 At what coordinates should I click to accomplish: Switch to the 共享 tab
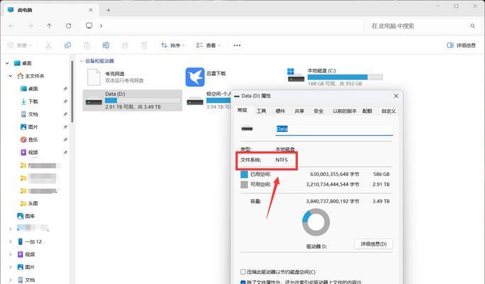click(x=299, y=111)
